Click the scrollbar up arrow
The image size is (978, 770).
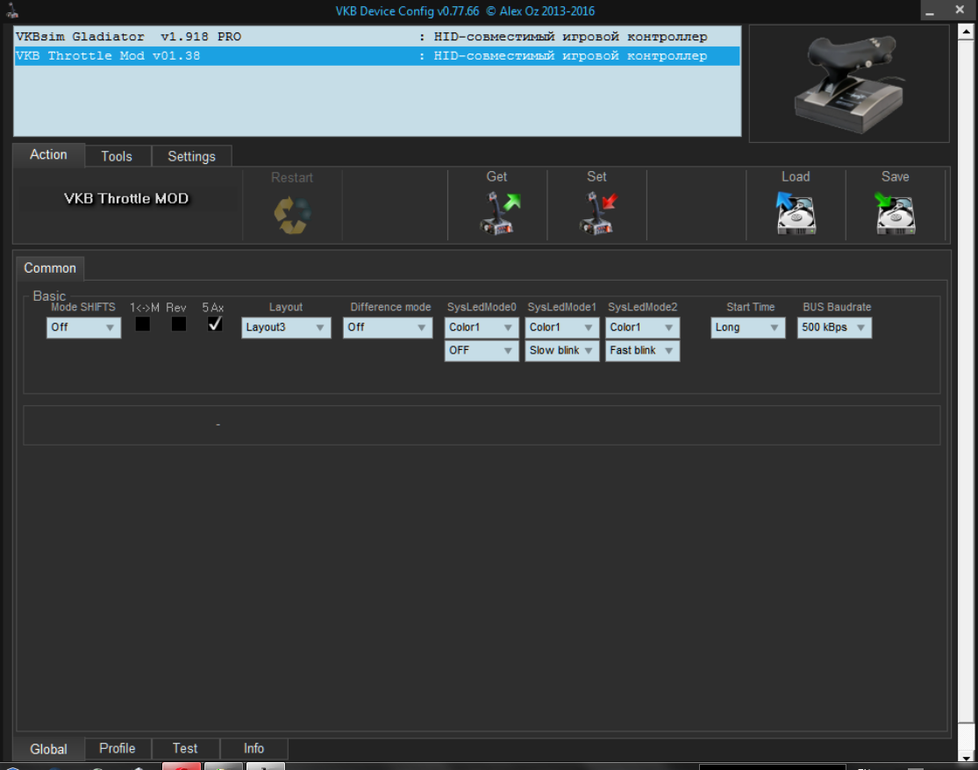point(966,32)
